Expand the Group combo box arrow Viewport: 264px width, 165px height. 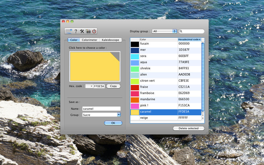click(x=119, y=115)
